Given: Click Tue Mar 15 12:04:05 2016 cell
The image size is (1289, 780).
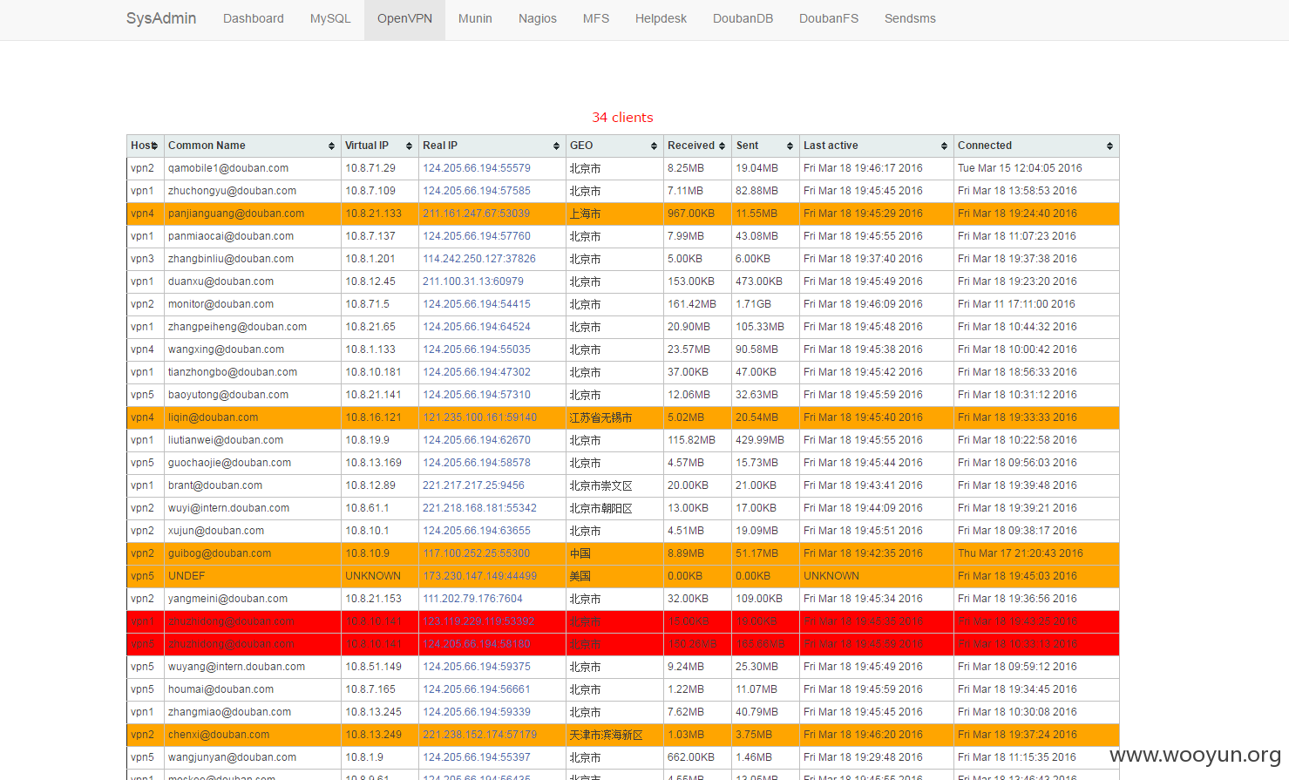Looking at the screenshot, I should coord(1036,168).
